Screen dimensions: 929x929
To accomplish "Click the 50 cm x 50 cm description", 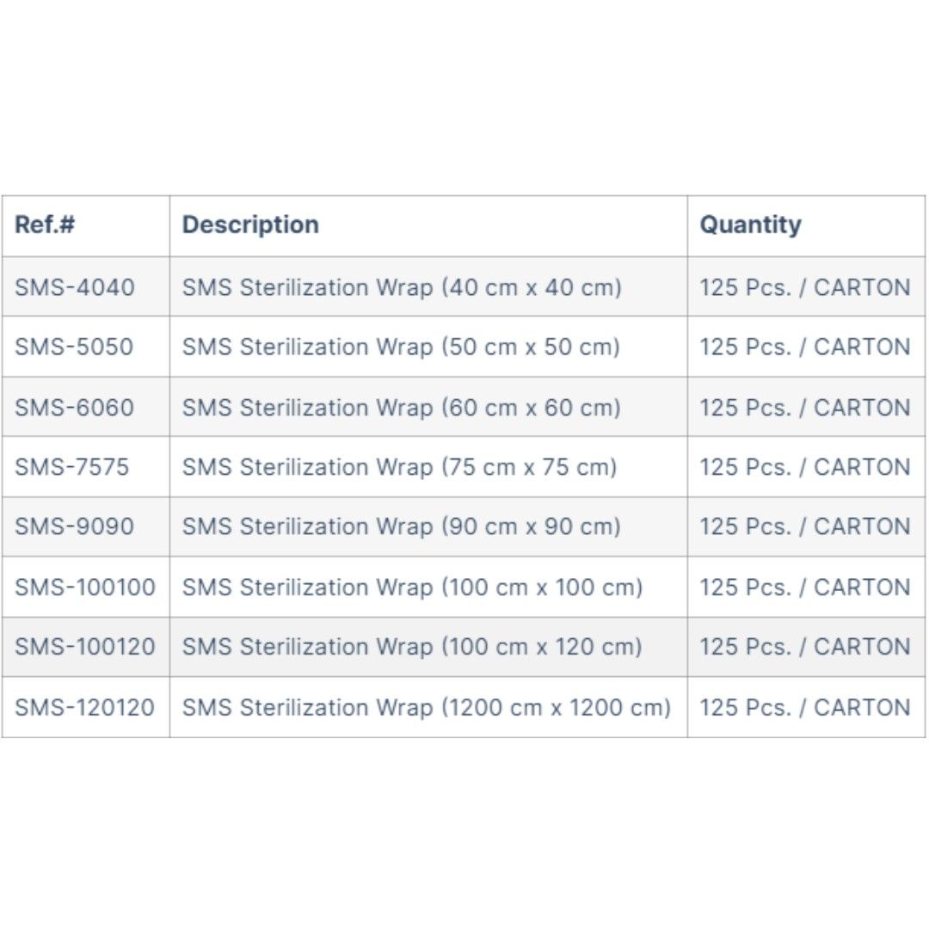I will click(x=400, y=347).
